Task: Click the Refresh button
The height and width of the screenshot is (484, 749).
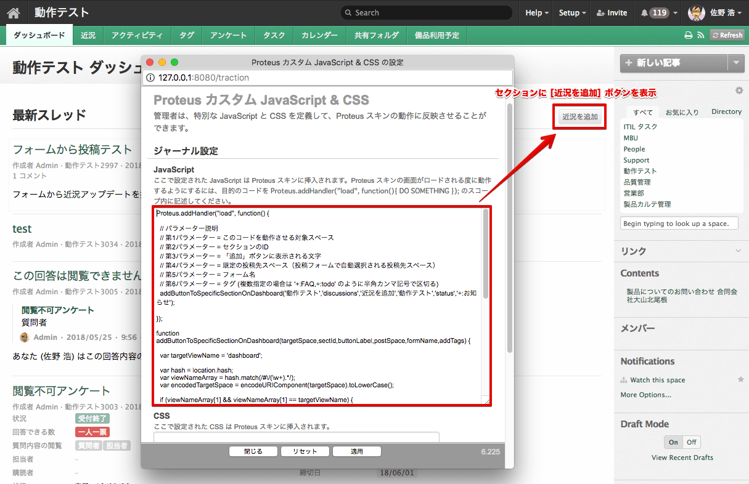Action: (727, 35)
